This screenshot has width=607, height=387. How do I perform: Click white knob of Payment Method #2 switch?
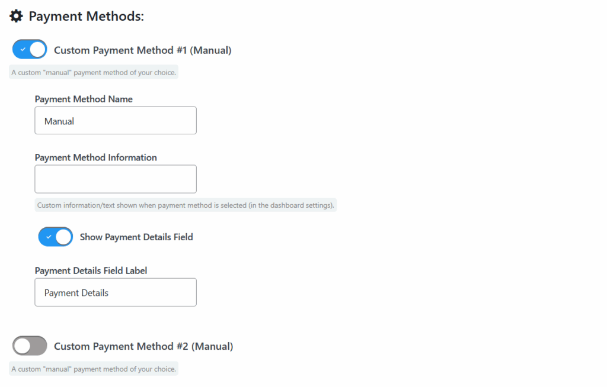23,346
